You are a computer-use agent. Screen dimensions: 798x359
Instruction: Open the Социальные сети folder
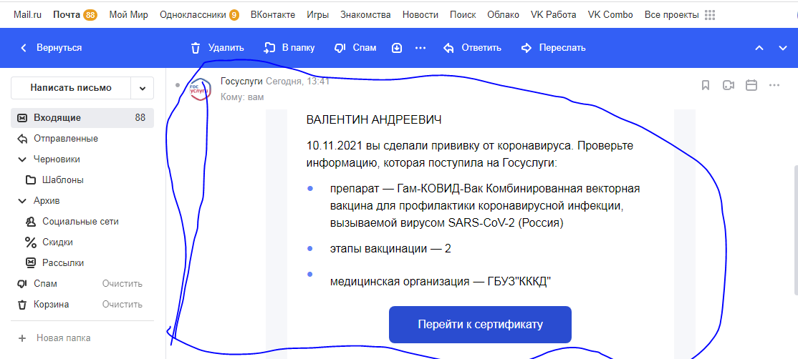coord(80,222)
